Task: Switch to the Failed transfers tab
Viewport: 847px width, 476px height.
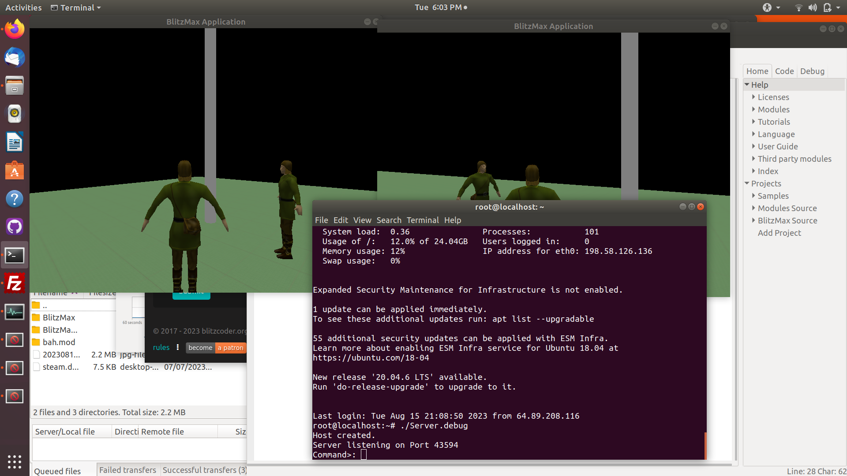Action: click(x=127, y=470)
